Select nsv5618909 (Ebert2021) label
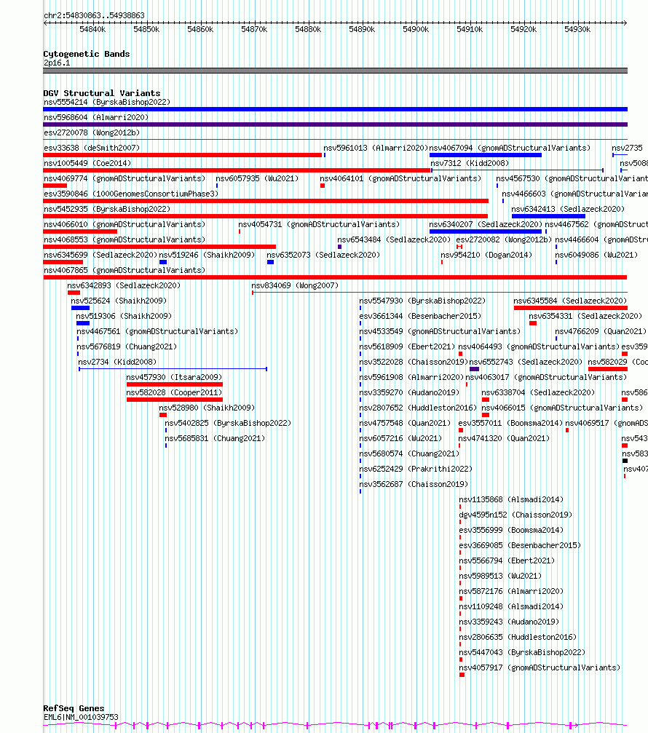Screen dimensions: 648x733 (407, 347)
